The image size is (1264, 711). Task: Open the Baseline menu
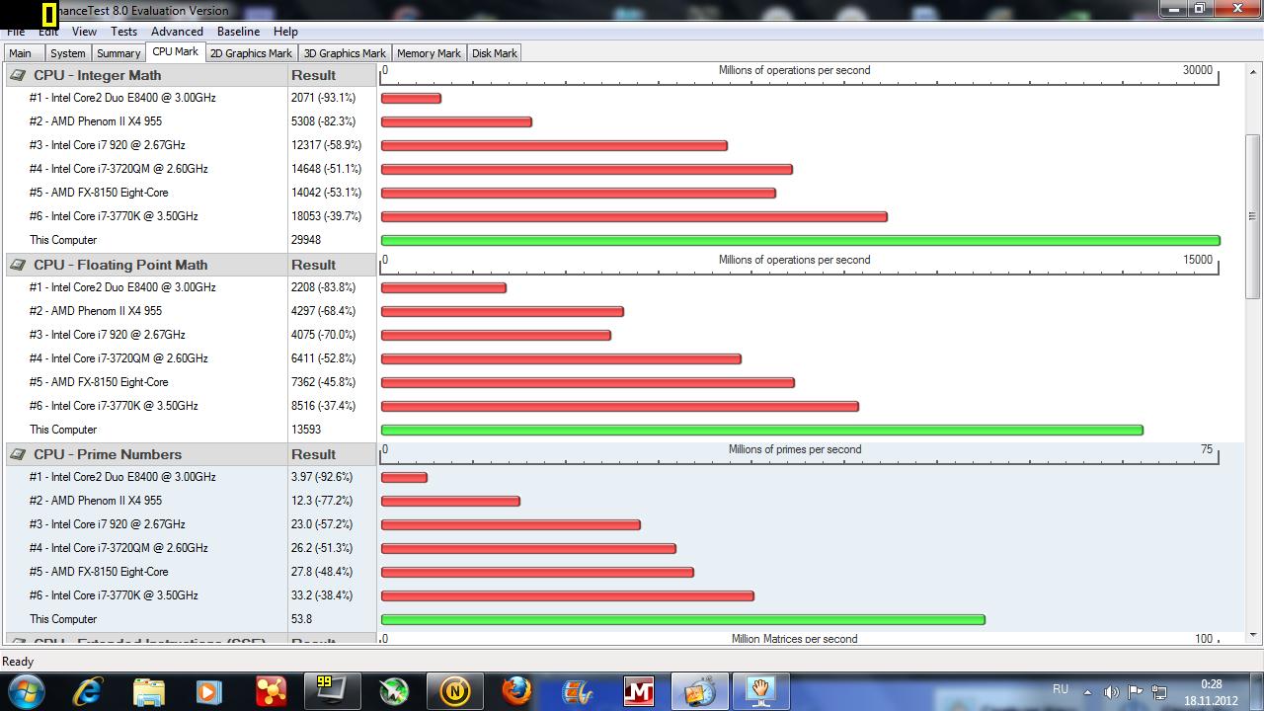point(238,32)
